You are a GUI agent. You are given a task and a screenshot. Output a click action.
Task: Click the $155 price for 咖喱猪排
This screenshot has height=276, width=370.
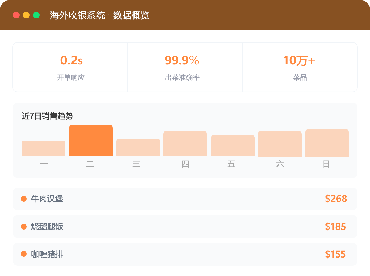tap(336, 254)
